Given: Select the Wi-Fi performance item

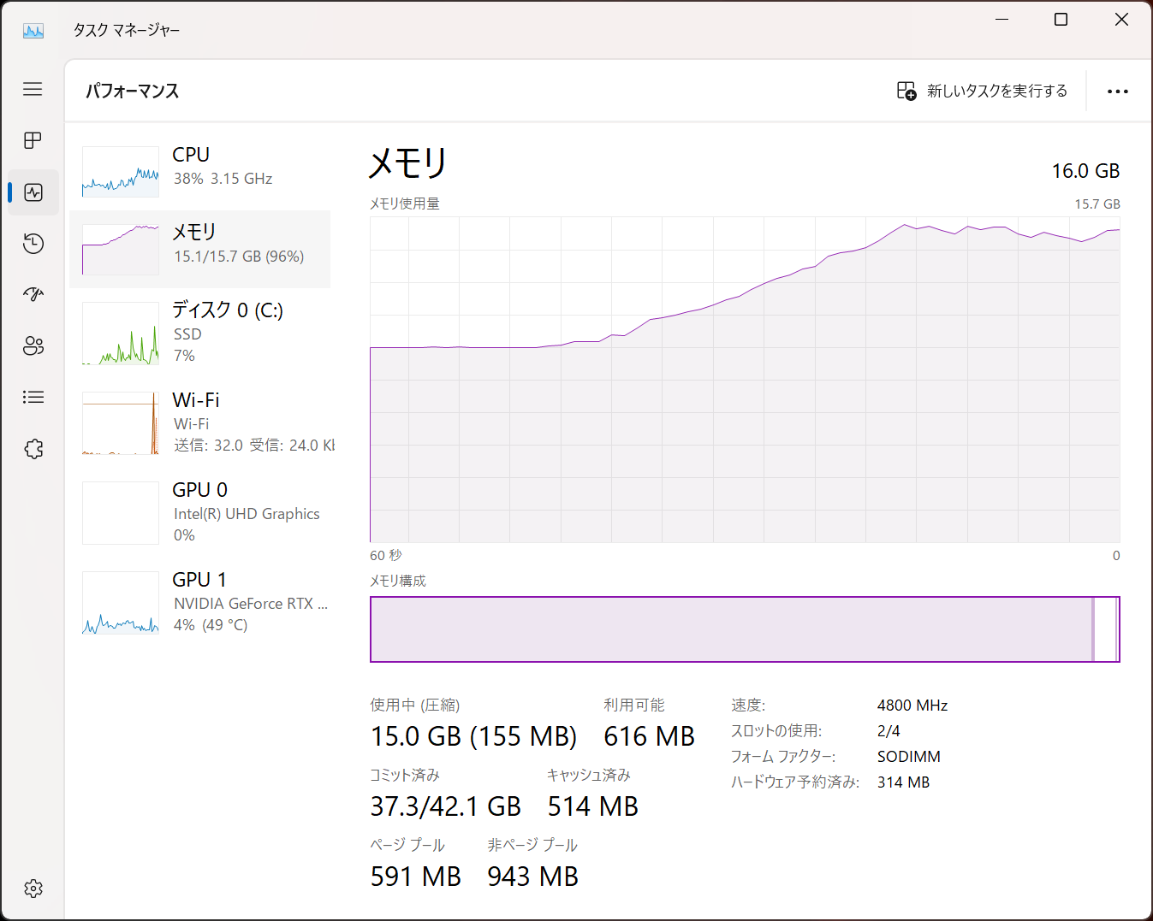Looking at the screenshot, I should (200, 422).
